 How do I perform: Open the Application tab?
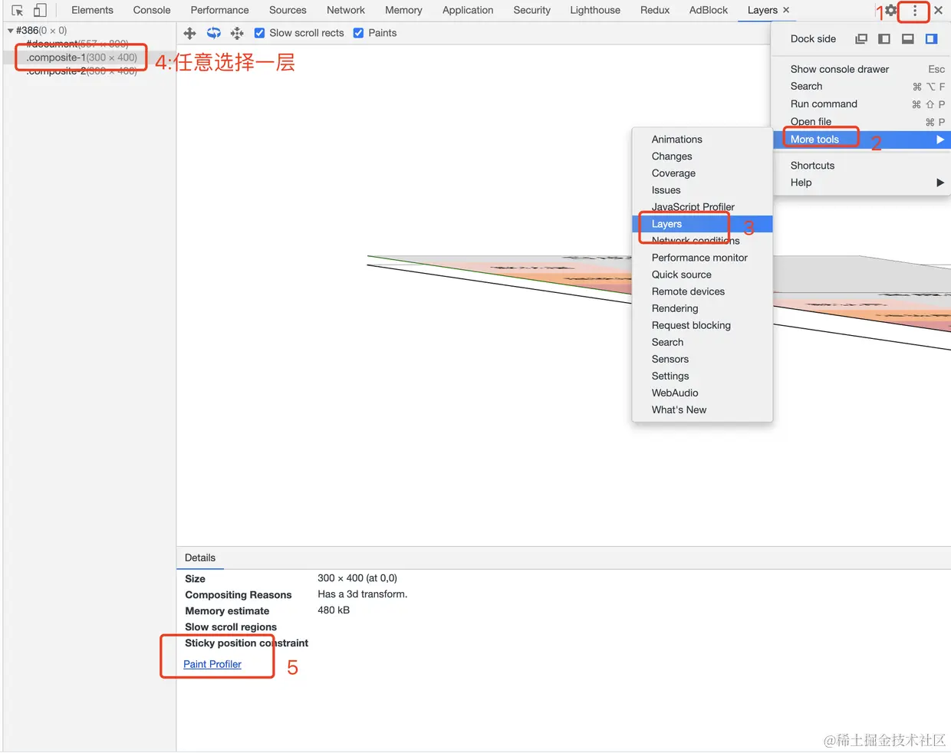coord(468,10)
